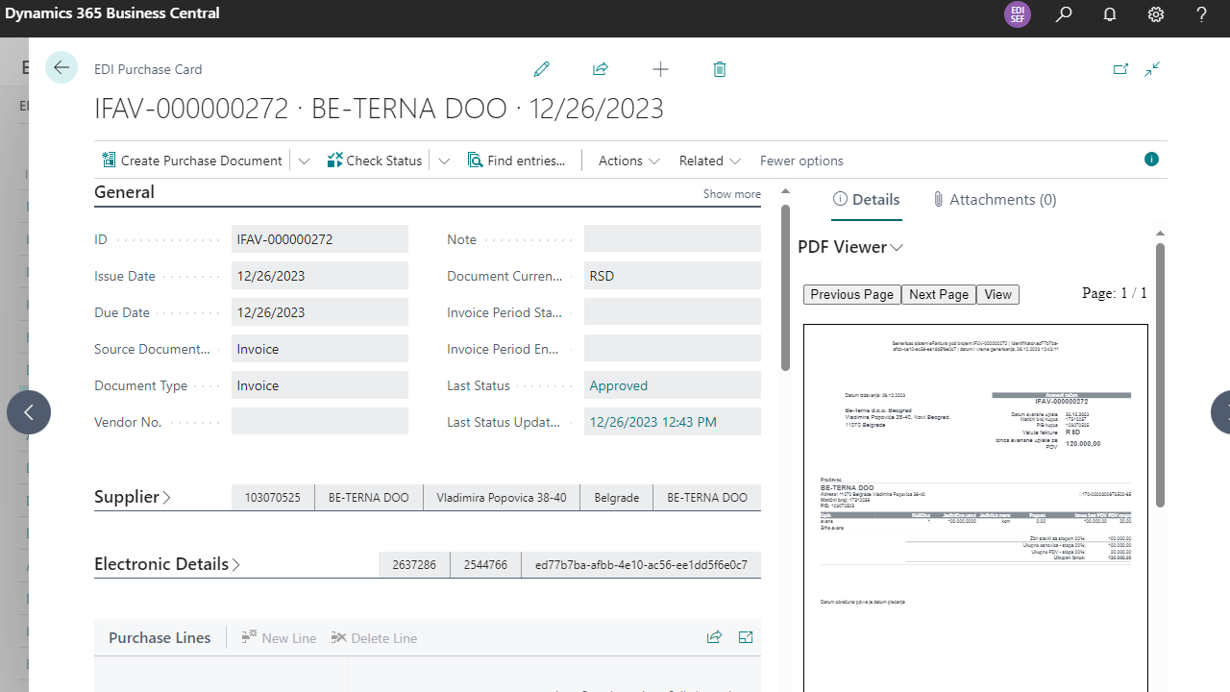Open the notifications bell
This screenshot has width=1230, height=692.
point(1110,14)
